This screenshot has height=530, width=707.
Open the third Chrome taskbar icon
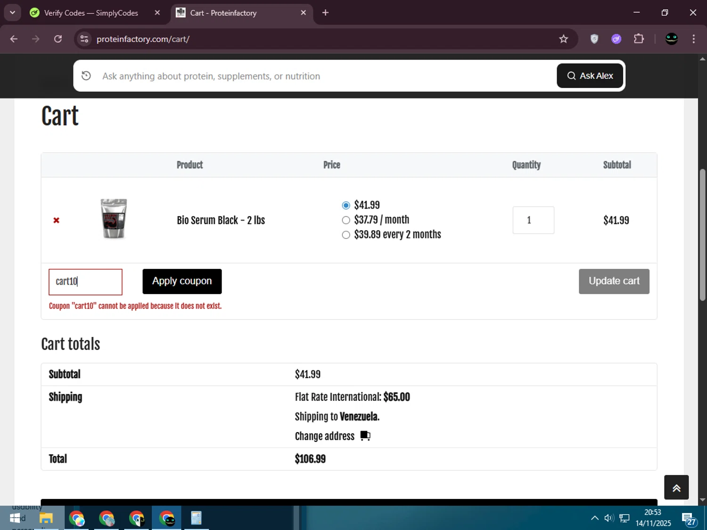pos(137,518)
